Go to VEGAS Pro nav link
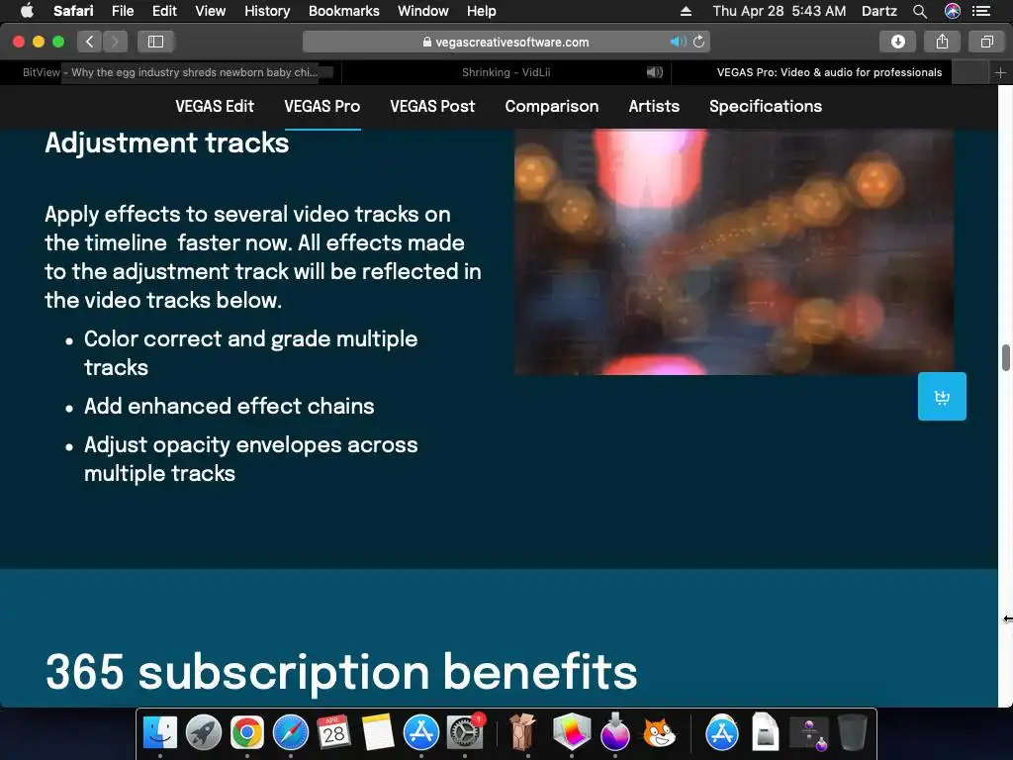This screenshot has height=760, width=1013. pyautogui.click(x=322, y=106)
